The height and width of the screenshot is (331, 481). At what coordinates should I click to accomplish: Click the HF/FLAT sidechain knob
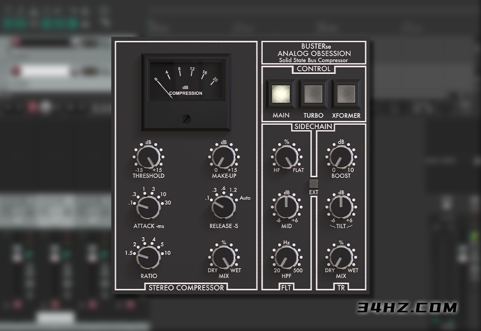point(287,157)
